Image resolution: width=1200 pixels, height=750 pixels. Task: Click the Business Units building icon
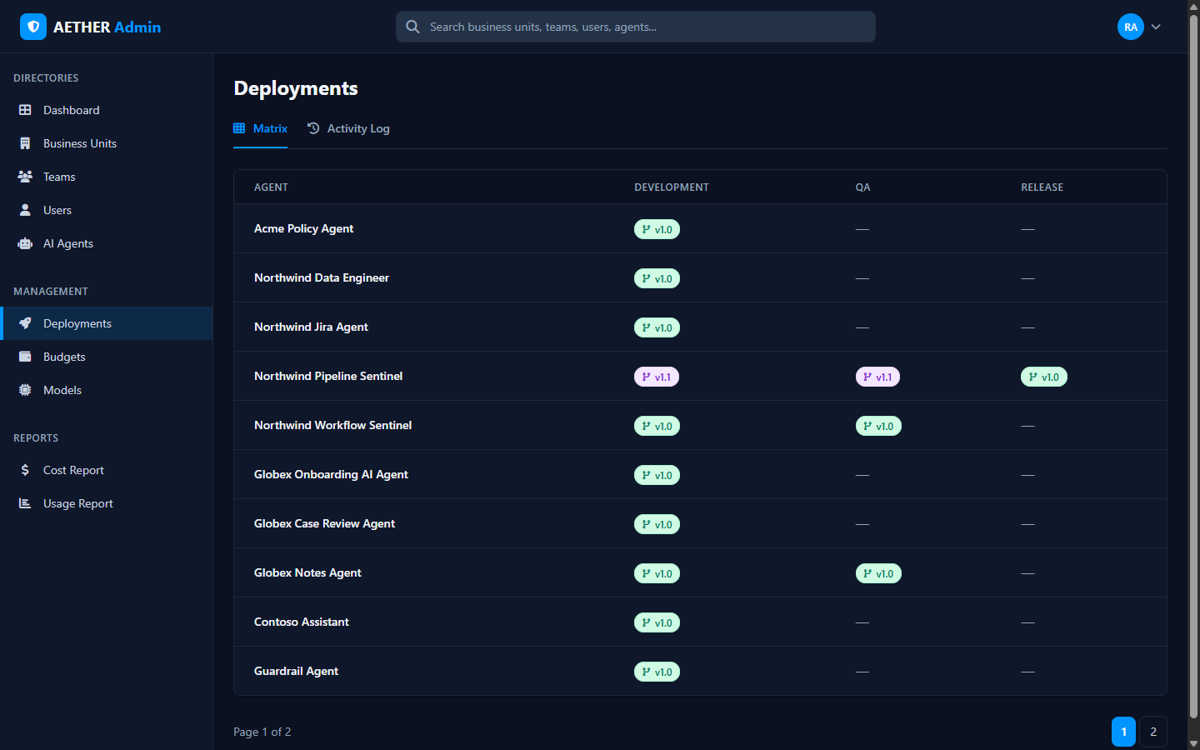pos(25,143)
